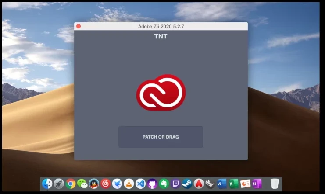
Task: Click the TNT heading text
Action: tap(161, 36)
